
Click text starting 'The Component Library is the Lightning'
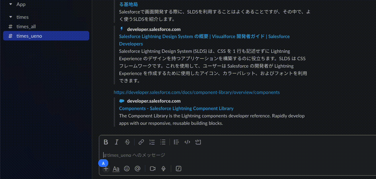[x=212, y=119]
